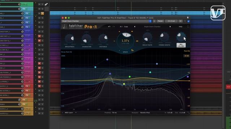231x129 pixels.
Task: Mute the OMS_1 track
Action: (x=39, y=27)
